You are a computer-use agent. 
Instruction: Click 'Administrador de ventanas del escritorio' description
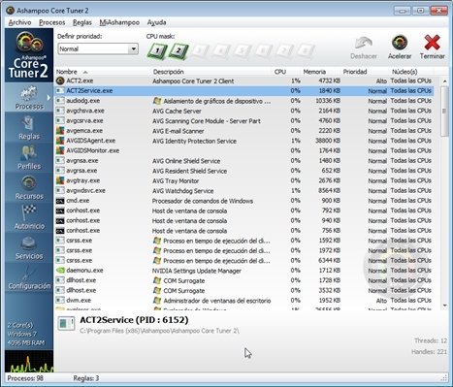pos(217,301)
